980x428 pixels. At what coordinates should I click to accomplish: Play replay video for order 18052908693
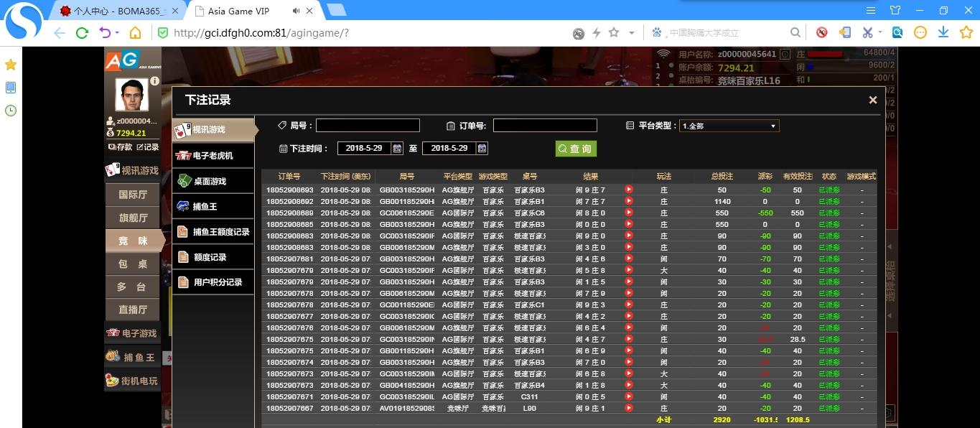point(629,190)
